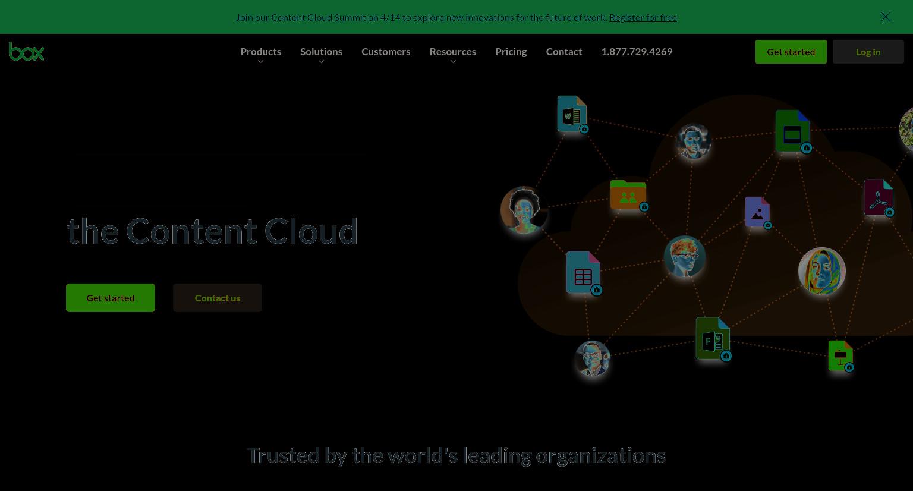The width and height of the screenshot is (913, 491).
Task: Click the Box logo in header
Action: [x=27, y=52]
